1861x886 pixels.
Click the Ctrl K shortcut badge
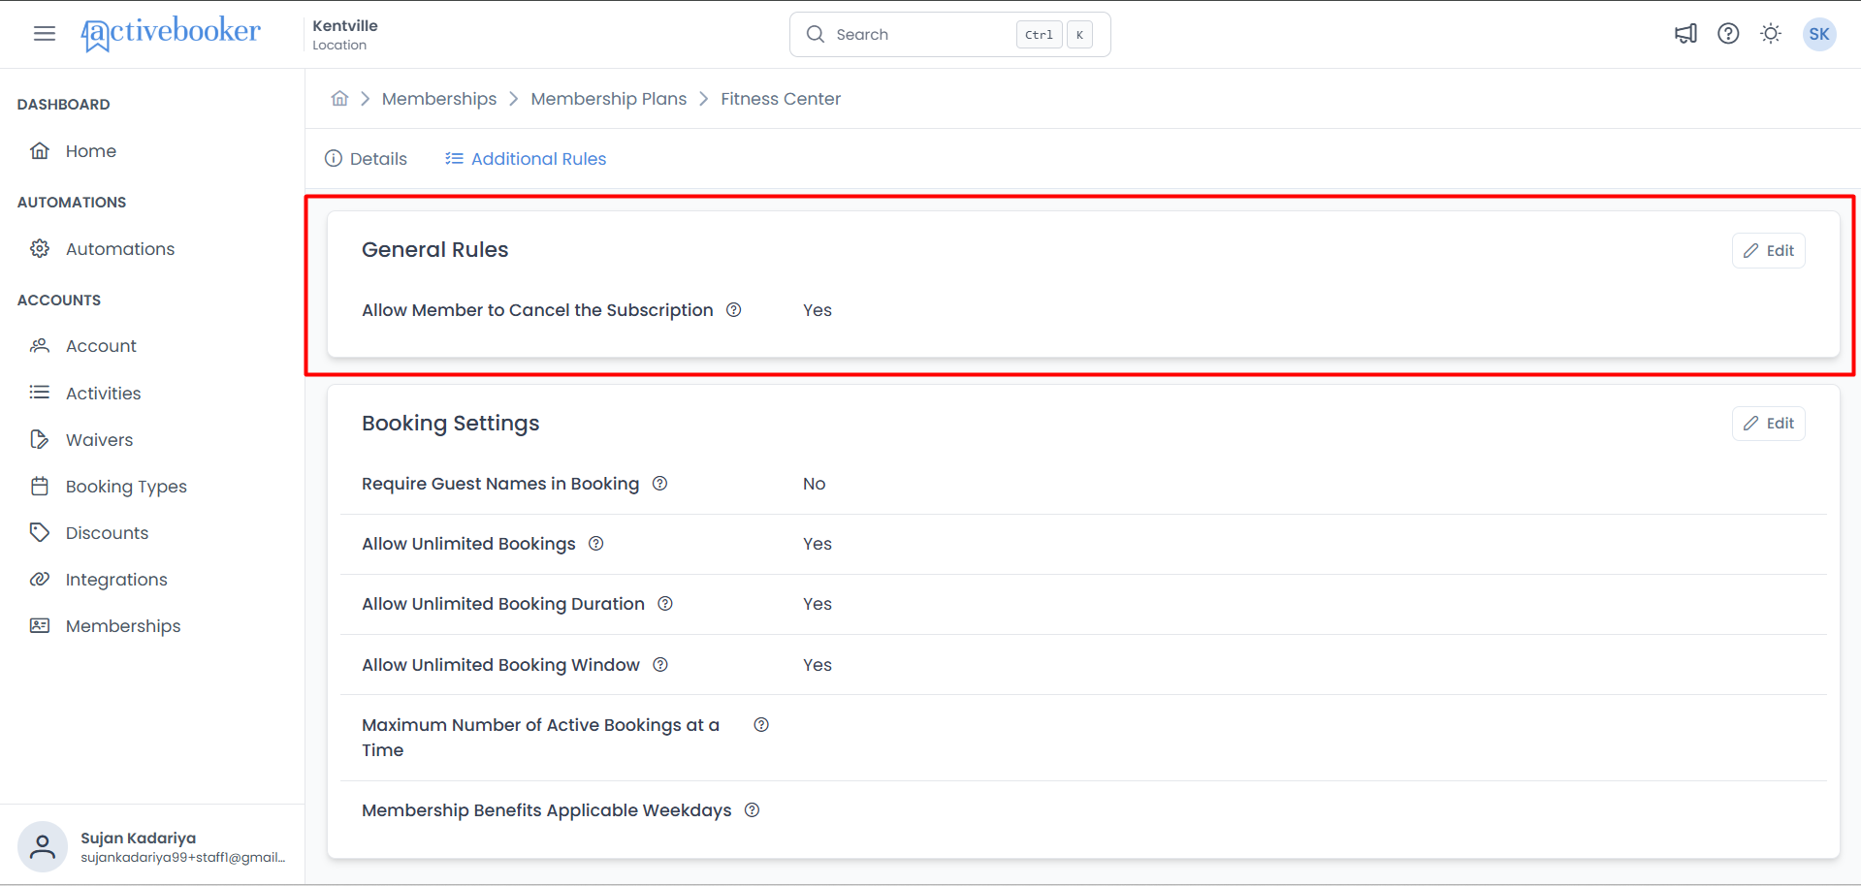tap(1054, 34)
